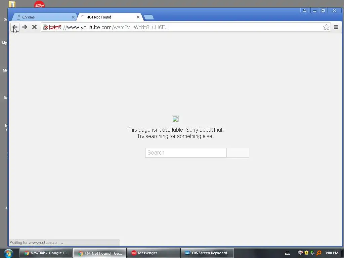Open a new tab with the new-tab button
Screen dimensions: 344x258
tap(149, 17)
